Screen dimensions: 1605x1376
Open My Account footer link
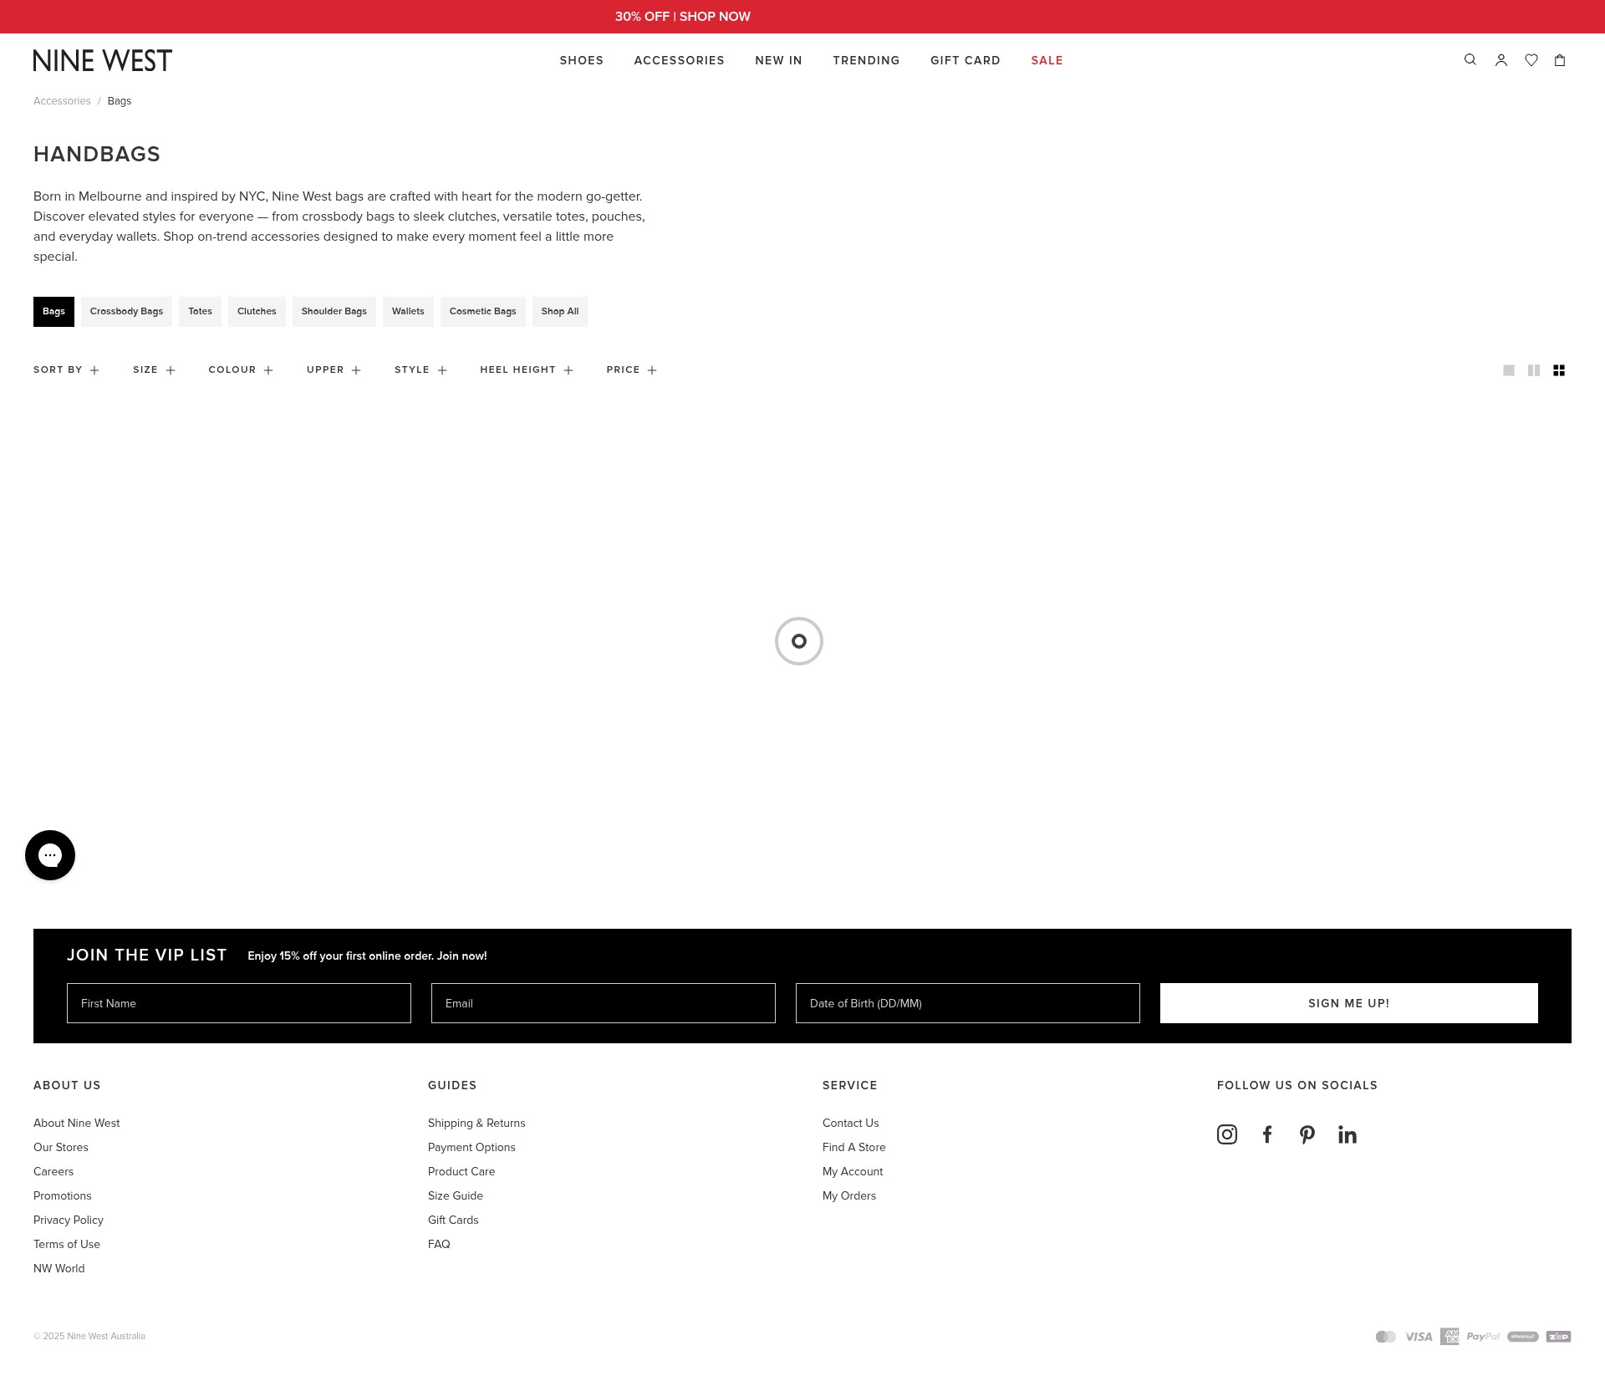853,1172
